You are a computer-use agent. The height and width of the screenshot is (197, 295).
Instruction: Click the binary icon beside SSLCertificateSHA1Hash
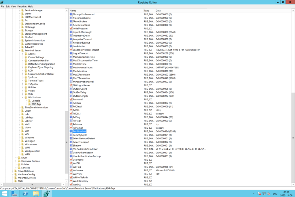click(x=71, y=149)
